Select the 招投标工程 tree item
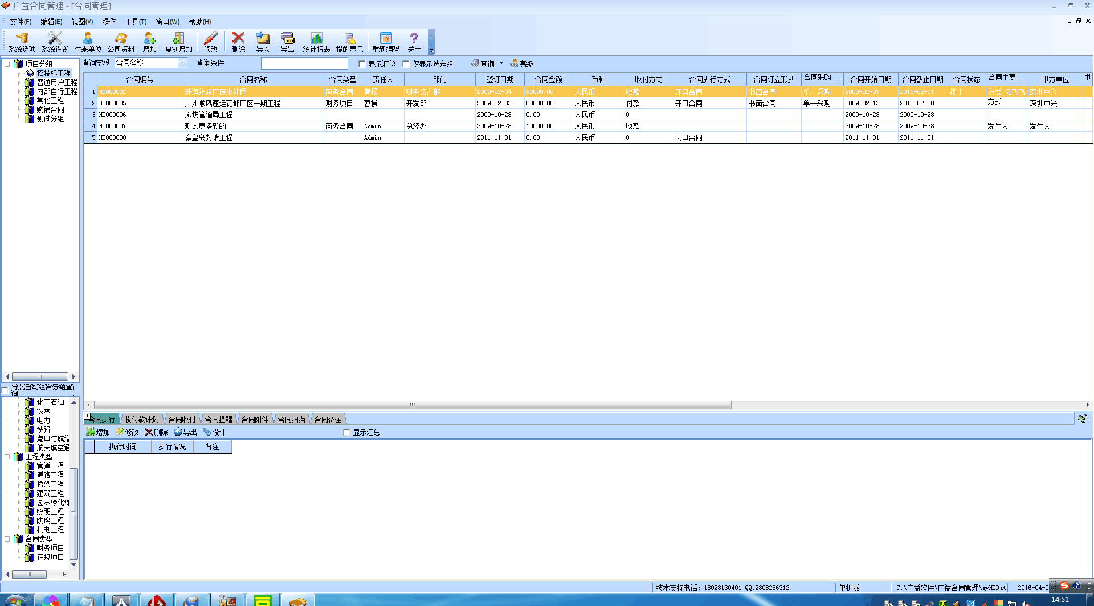This screenshot has width=1094, height=606. point(54,73)
